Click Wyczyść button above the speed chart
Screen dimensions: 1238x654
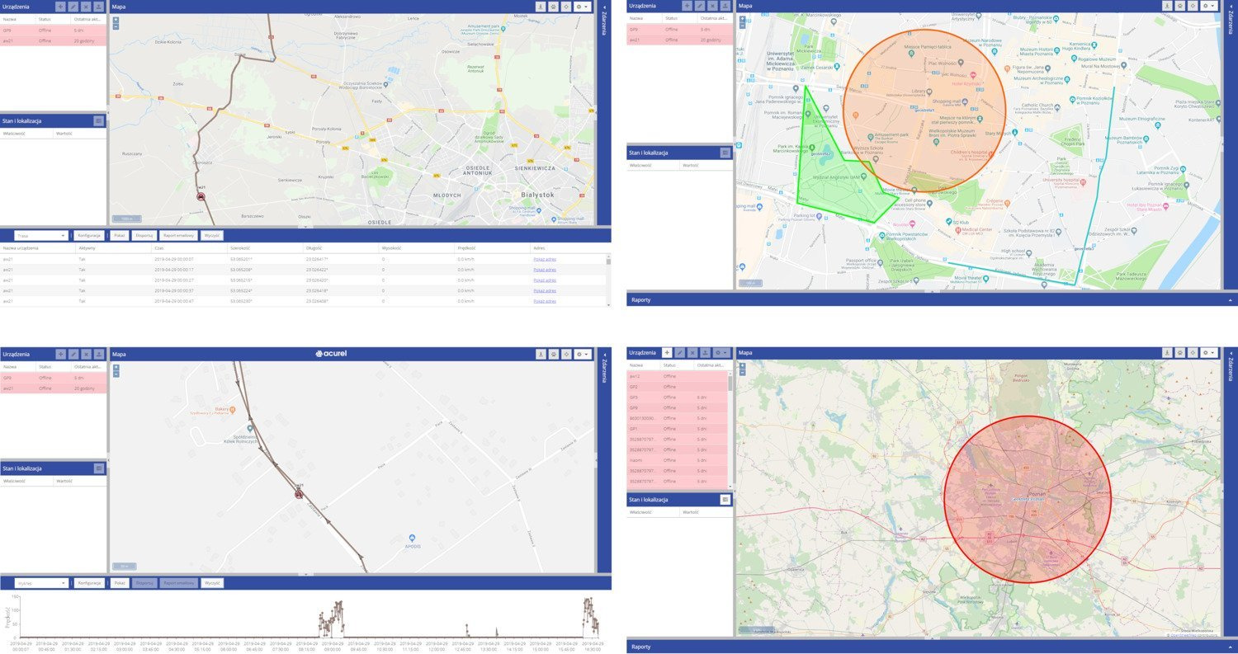(212, 583)
